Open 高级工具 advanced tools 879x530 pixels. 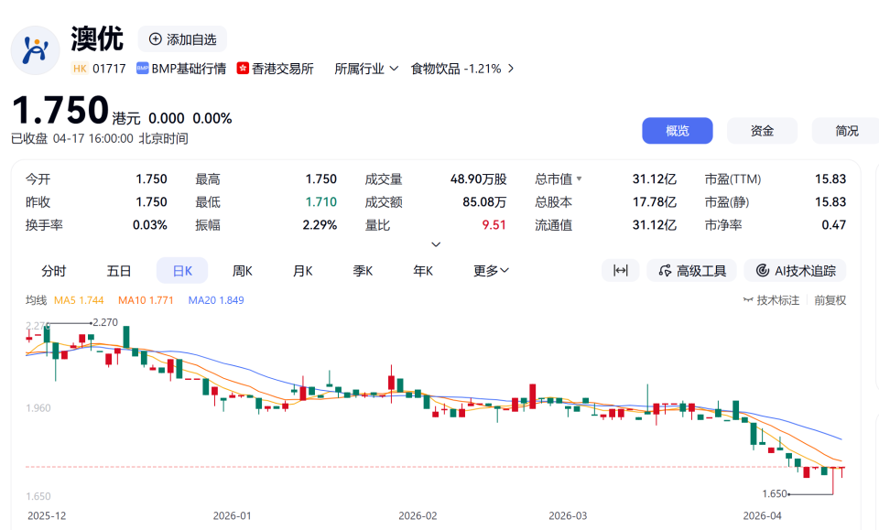[x=692, y=271]
